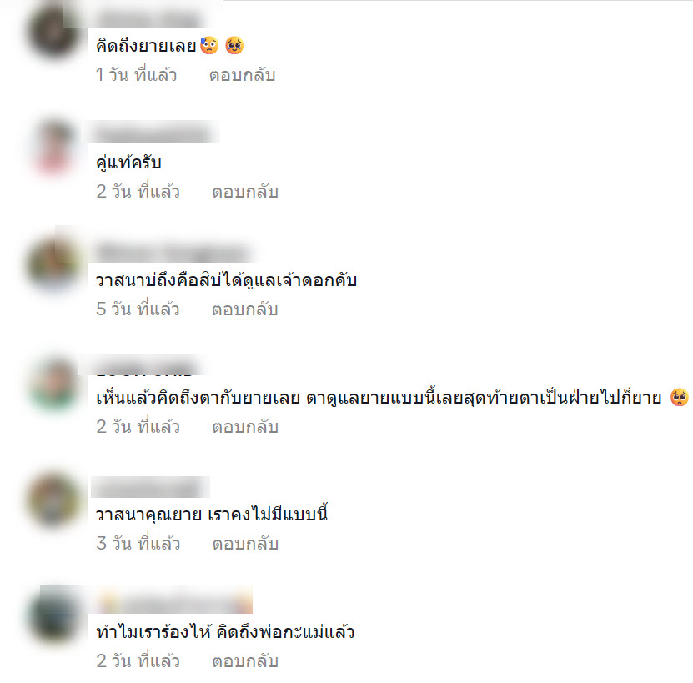Open avatar beside the เห็นแล้วคิดถึงตากับยาย comment
Image resolution: width=693 pixels, height=683 pixels.
coord(54,384)
